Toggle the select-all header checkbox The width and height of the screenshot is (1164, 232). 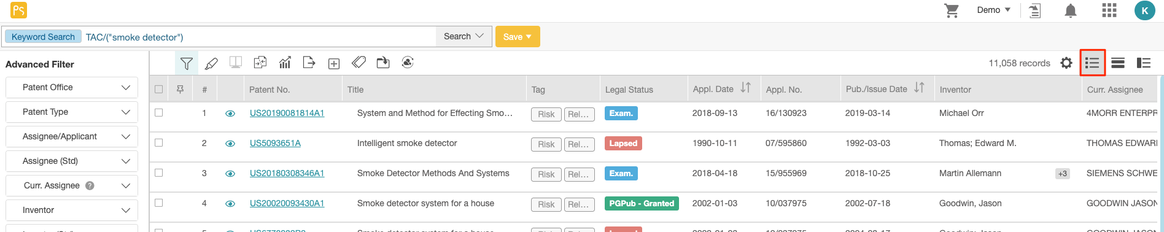(x=159, y=90)
